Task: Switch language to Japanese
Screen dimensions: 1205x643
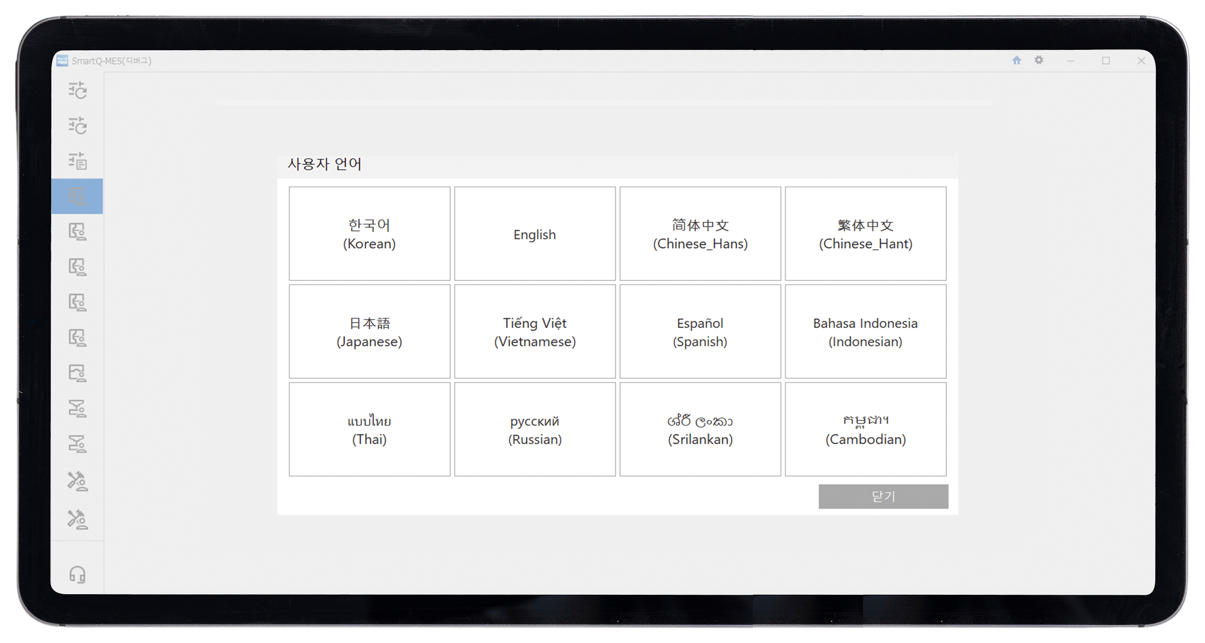Action: 369,332
